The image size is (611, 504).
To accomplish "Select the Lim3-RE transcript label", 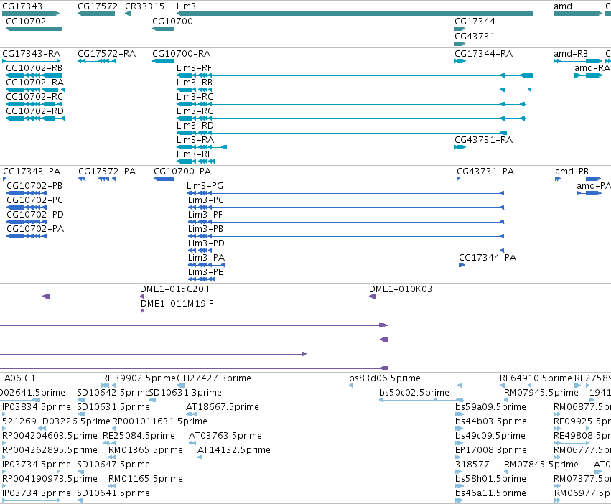I will [195, 154].
